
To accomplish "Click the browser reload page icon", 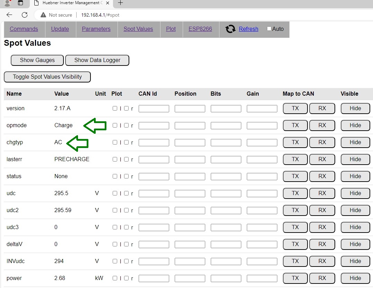I will [x=24, y=15].
